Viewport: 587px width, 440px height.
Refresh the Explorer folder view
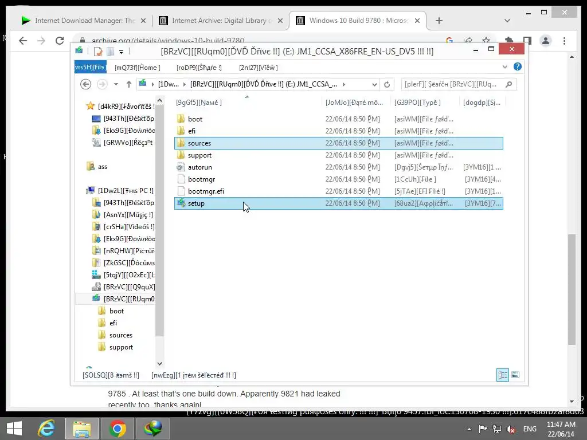click(x=387, y=85)
